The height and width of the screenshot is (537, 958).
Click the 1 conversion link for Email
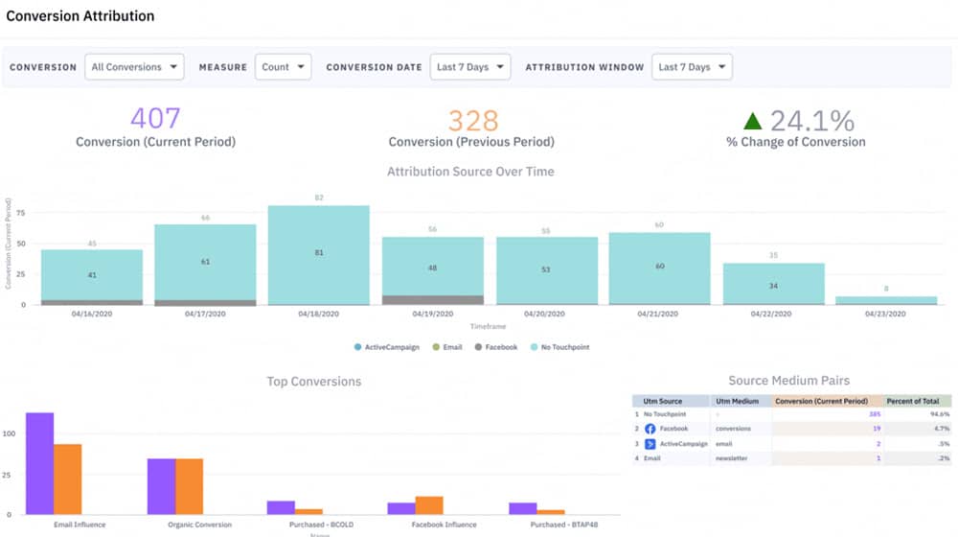tap(878, 458)
